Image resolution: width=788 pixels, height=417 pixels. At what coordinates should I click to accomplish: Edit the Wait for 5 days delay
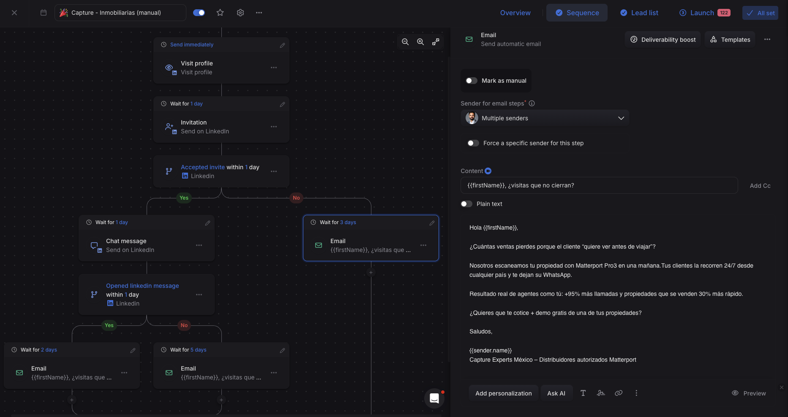pyautogui.click(x=283, y=350)
